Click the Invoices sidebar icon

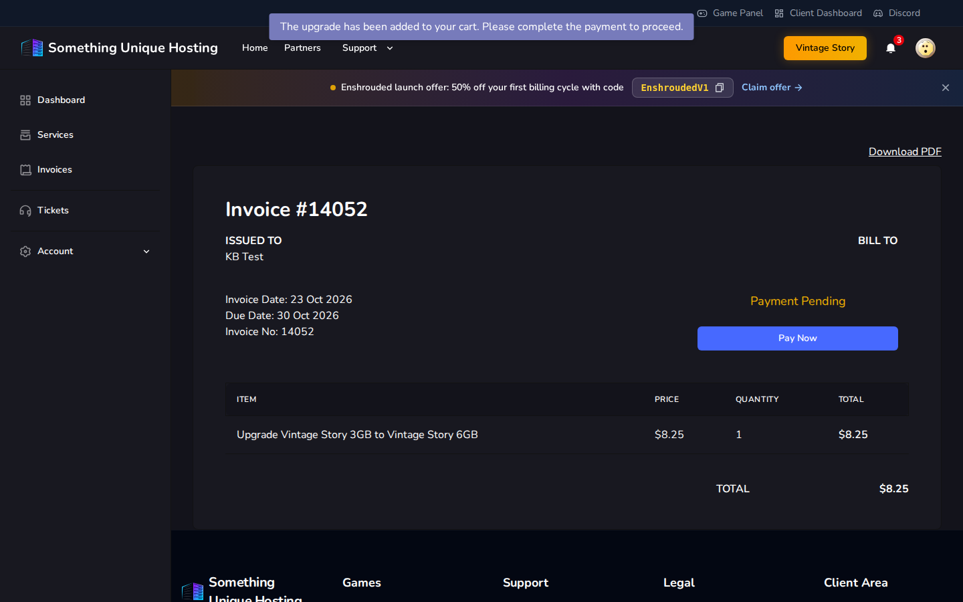25,170
